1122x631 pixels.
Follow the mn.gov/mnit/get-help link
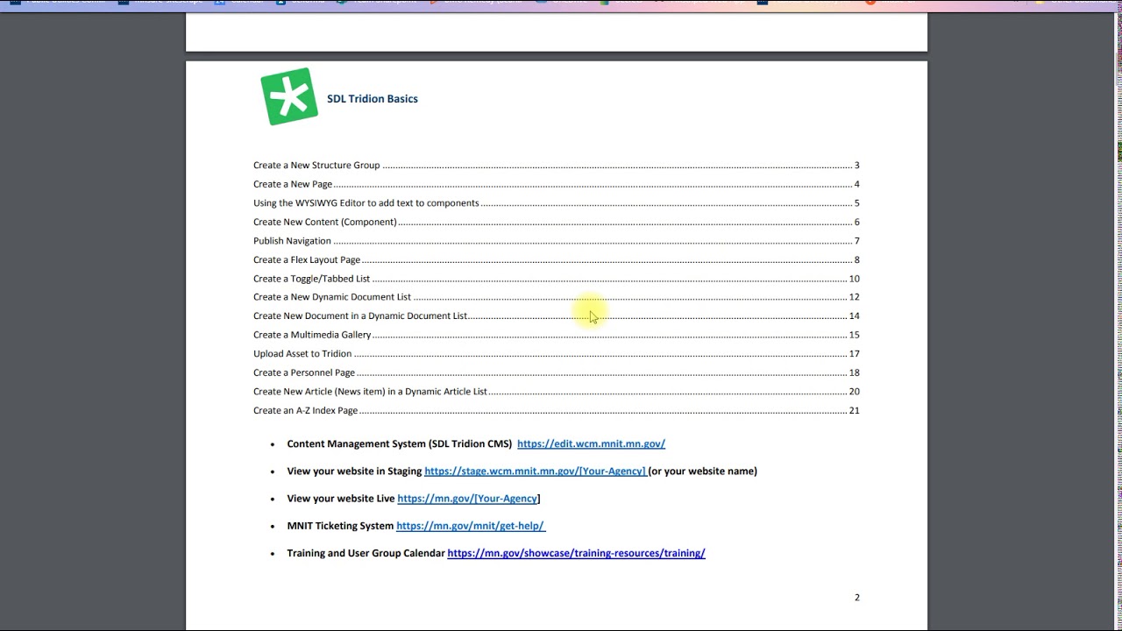tap(470, 526)
